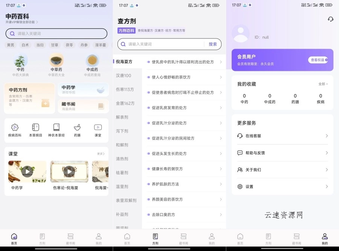This screenshot has height=251, width=339.
Task: Select the 中成药 patent medicine icon
Action: [x=92, y=61]
